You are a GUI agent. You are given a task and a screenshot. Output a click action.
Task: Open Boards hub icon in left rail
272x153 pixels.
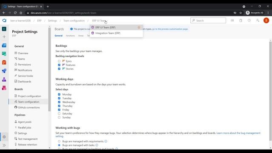(4, 54)
